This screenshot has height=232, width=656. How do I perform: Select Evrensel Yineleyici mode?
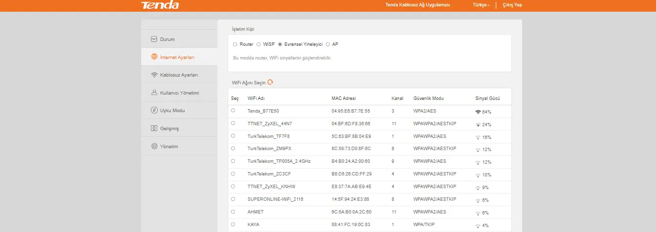280,44
